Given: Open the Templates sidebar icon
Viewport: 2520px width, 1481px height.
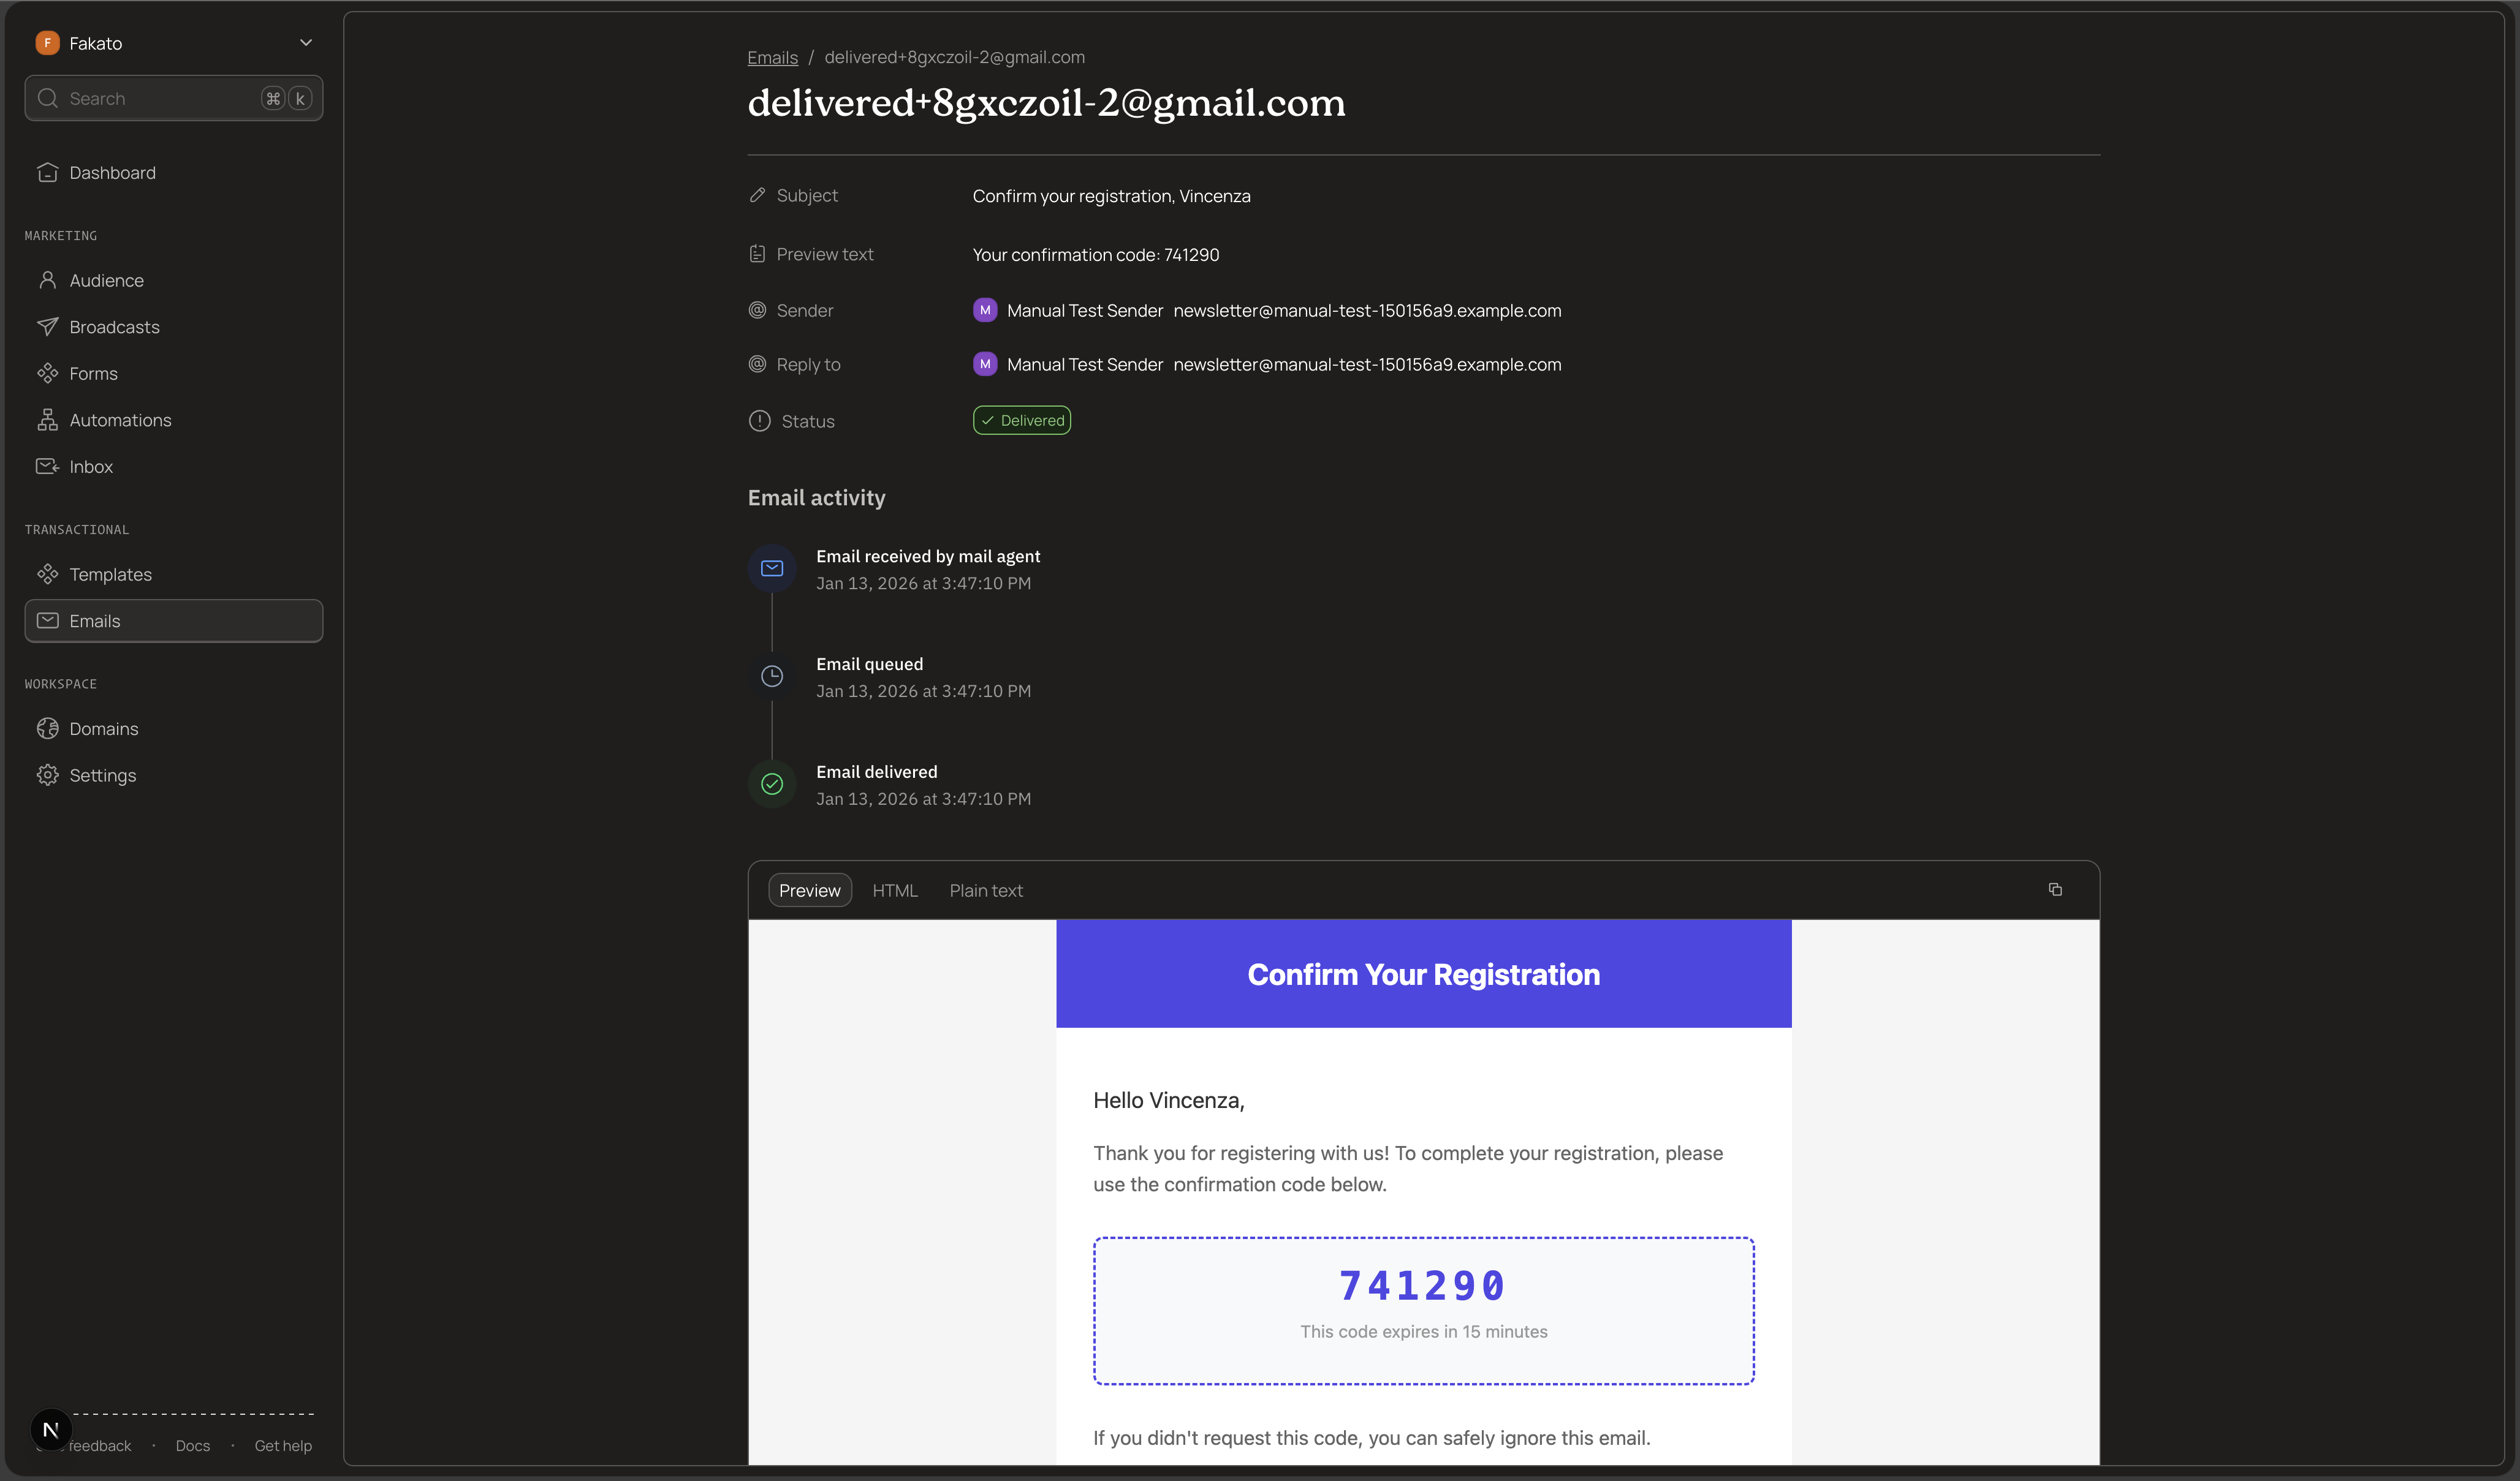Looking at the screenshot, I should point(48,574).
